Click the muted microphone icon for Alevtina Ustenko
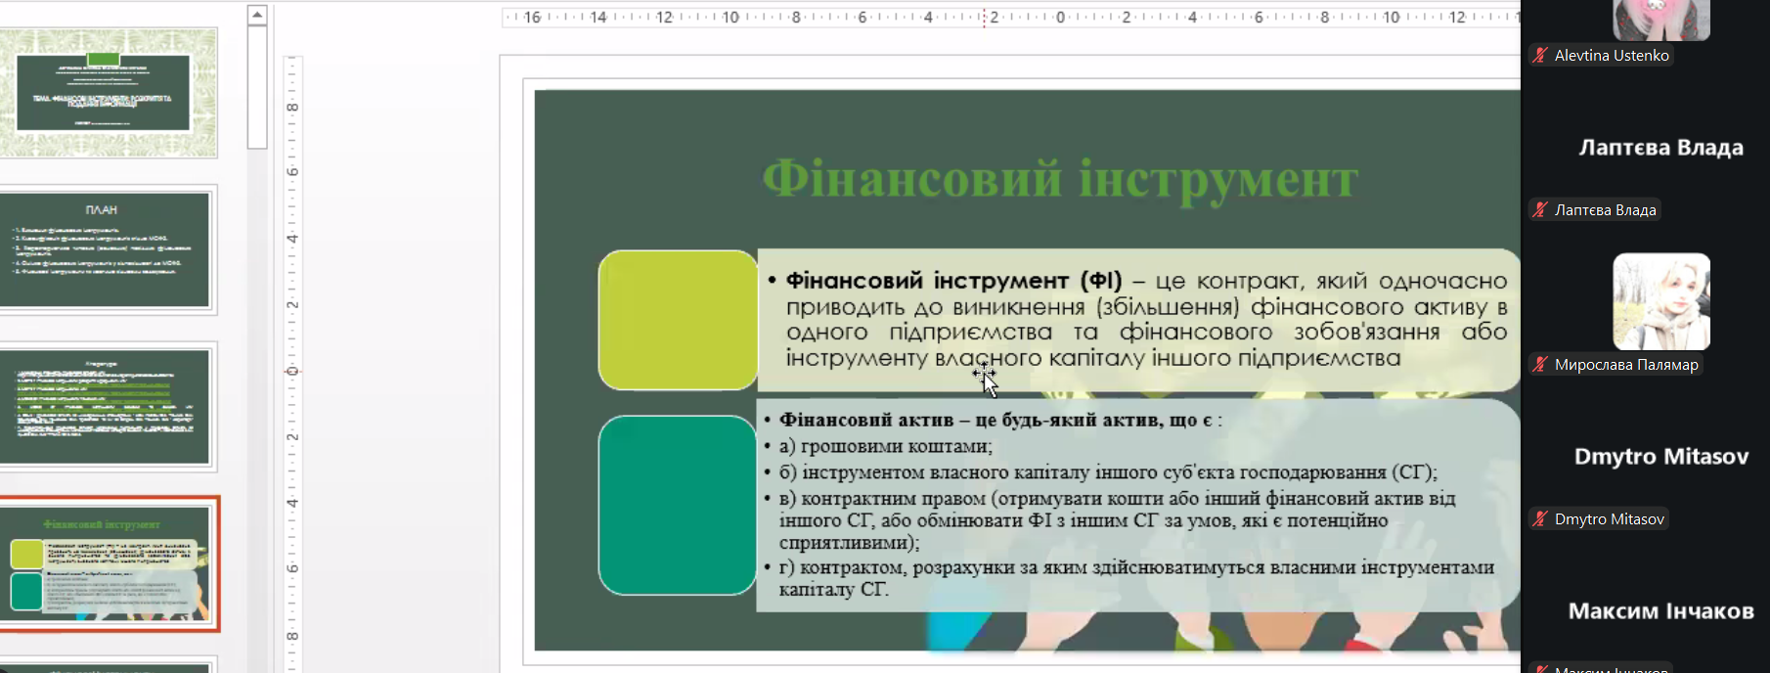Screen dimensions: 1770x673 click(x=1540, y=56)
